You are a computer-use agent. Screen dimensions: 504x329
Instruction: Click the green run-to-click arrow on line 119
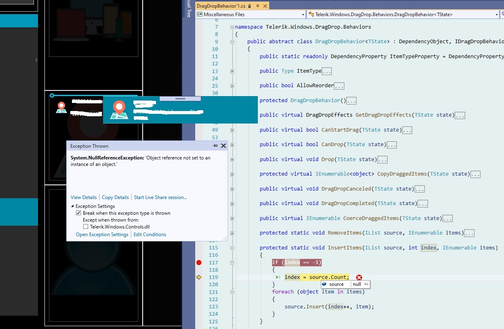278,277
